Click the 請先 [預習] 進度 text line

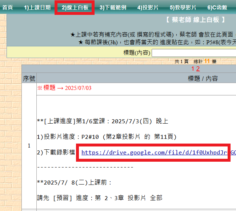tap(100, 198)
